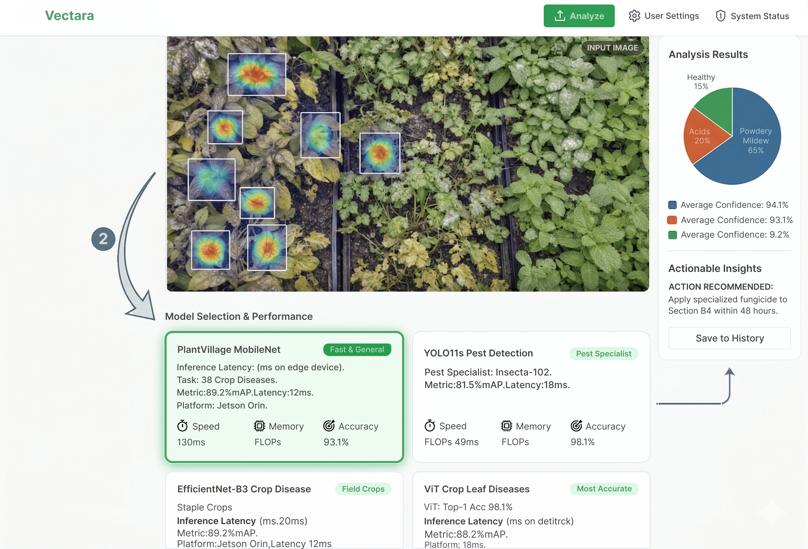
Task: Click the Accuracy target icon in YOLO11s card
Action: pyautogui.click(x=576, y=425)
